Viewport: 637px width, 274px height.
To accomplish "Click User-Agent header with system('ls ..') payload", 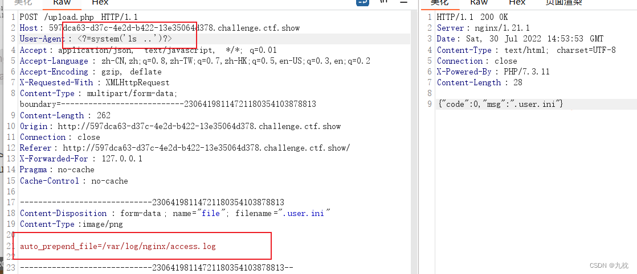I will pos(96,39).
